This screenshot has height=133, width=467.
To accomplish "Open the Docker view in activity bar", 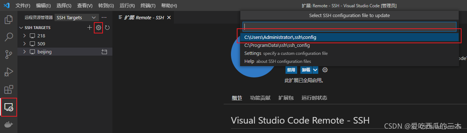I will coord(9,125).
